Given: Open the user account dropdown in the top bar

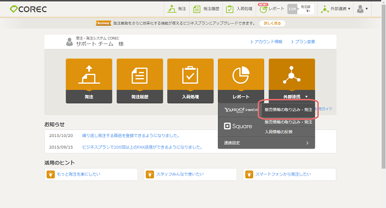Looking at the screenshot, I should pos(362,9).
